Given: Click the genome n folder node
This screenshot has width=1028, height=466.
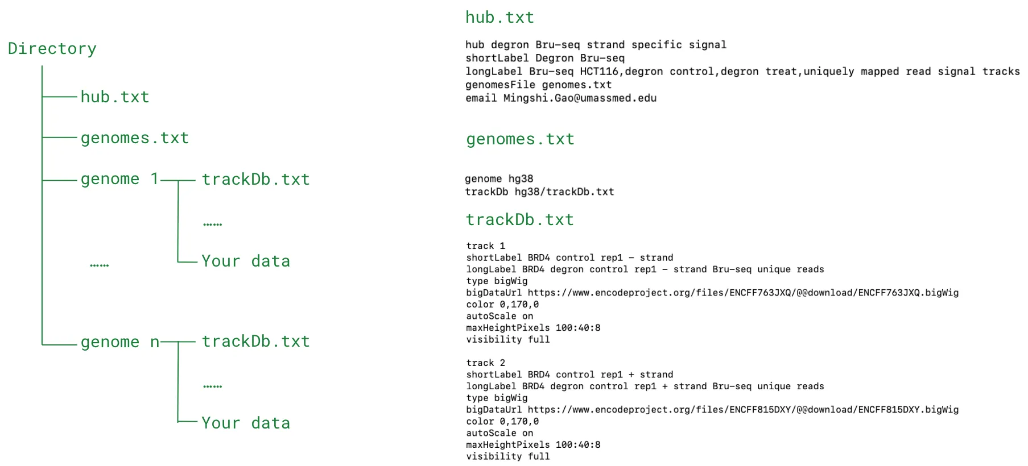Looking at the screenshot, I should point(119,342).
